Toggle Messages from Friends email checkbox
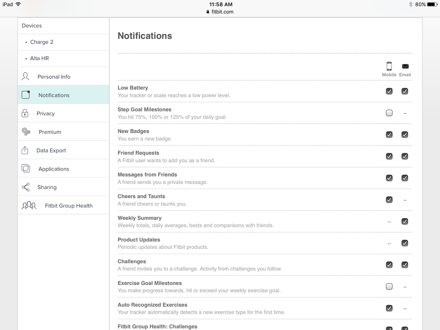This screenshot has width=440, height=330. [x=405, y=178]
